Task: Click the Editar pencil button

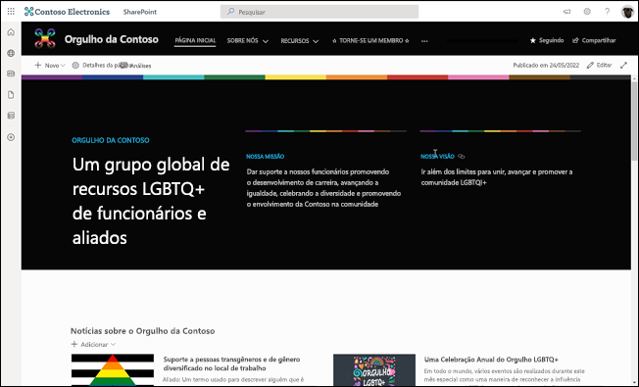Action: tap(599, 66)
